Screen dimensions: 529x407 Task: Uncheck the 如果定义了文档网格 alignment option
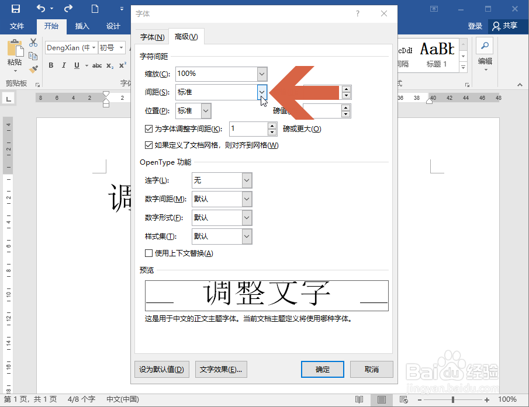(150, 145)
